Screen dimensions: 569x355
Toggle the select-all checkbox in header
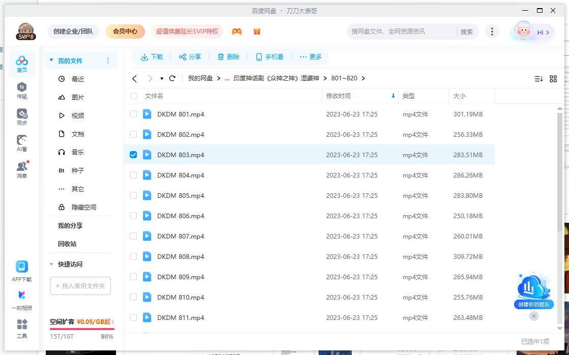134,96
